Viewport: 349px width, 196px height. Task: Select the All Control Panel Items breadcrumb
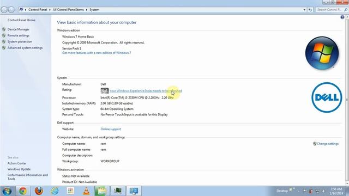68,10
